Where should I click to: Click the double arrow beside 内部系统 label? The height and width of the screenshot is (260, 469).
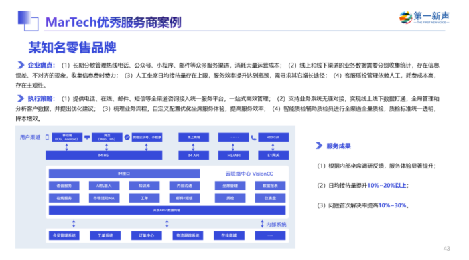coord(262,224)
